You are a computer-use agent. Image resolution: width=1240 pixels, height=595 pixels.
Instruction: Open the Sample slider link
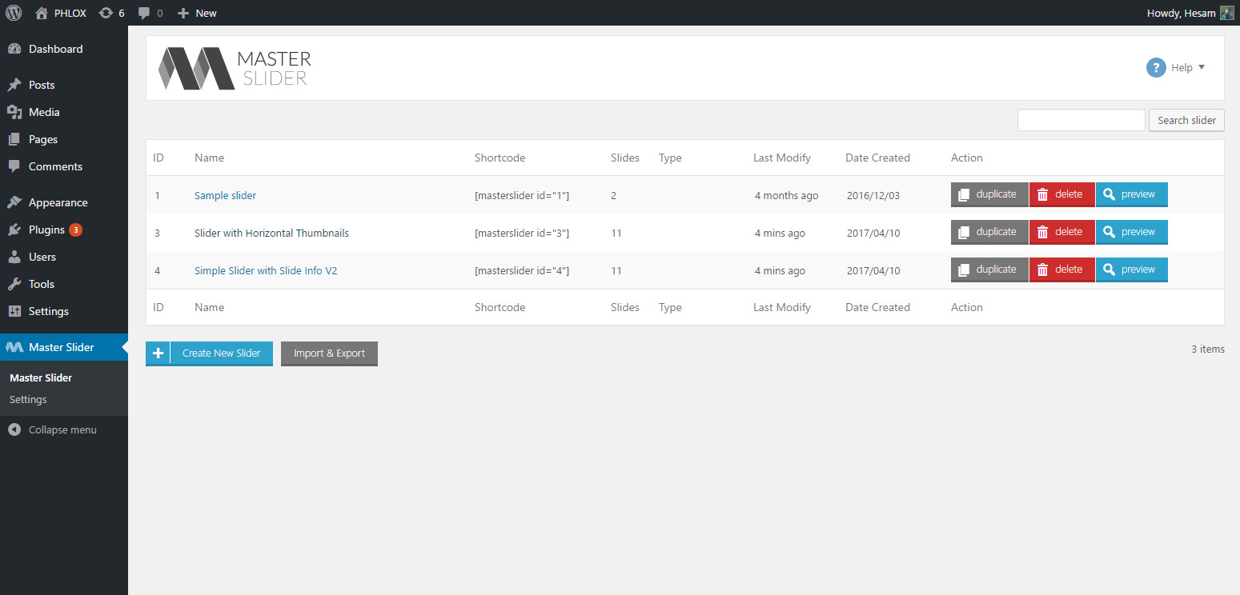pos(226,195)
